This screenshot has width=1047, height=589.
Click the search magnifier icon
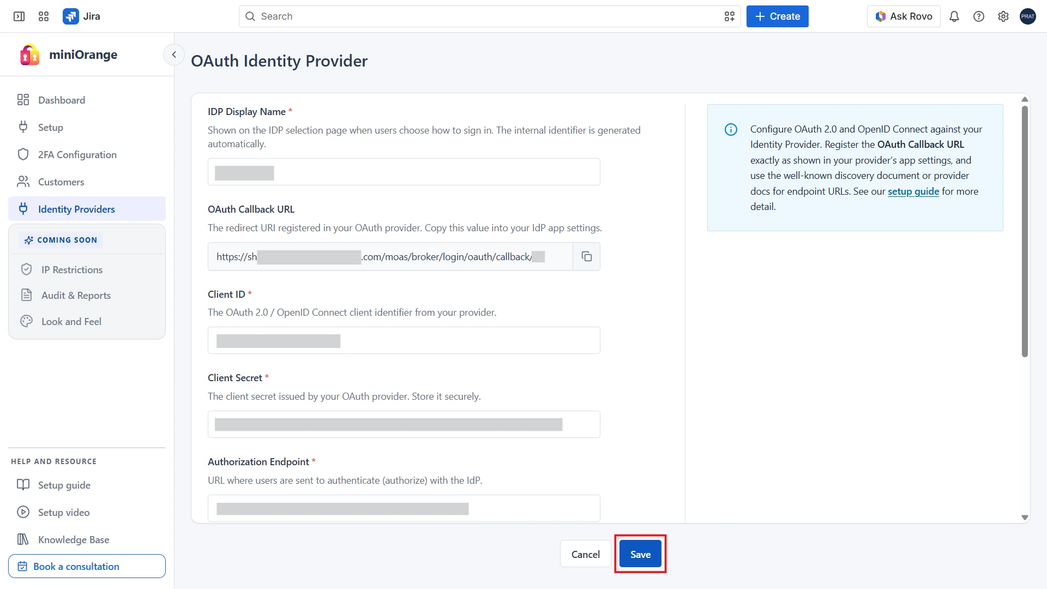tap(250, 16)
